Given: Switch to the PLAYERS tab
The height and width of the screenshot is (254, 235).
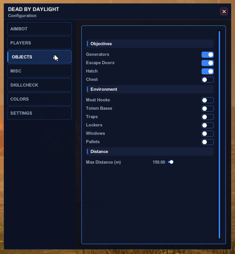Looking at the screenshot, I should click(40, 43).
